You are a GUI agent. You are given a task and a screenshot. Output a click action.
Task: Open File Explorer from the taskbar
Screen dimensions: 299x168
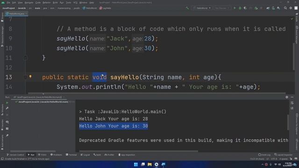point(149,164)
